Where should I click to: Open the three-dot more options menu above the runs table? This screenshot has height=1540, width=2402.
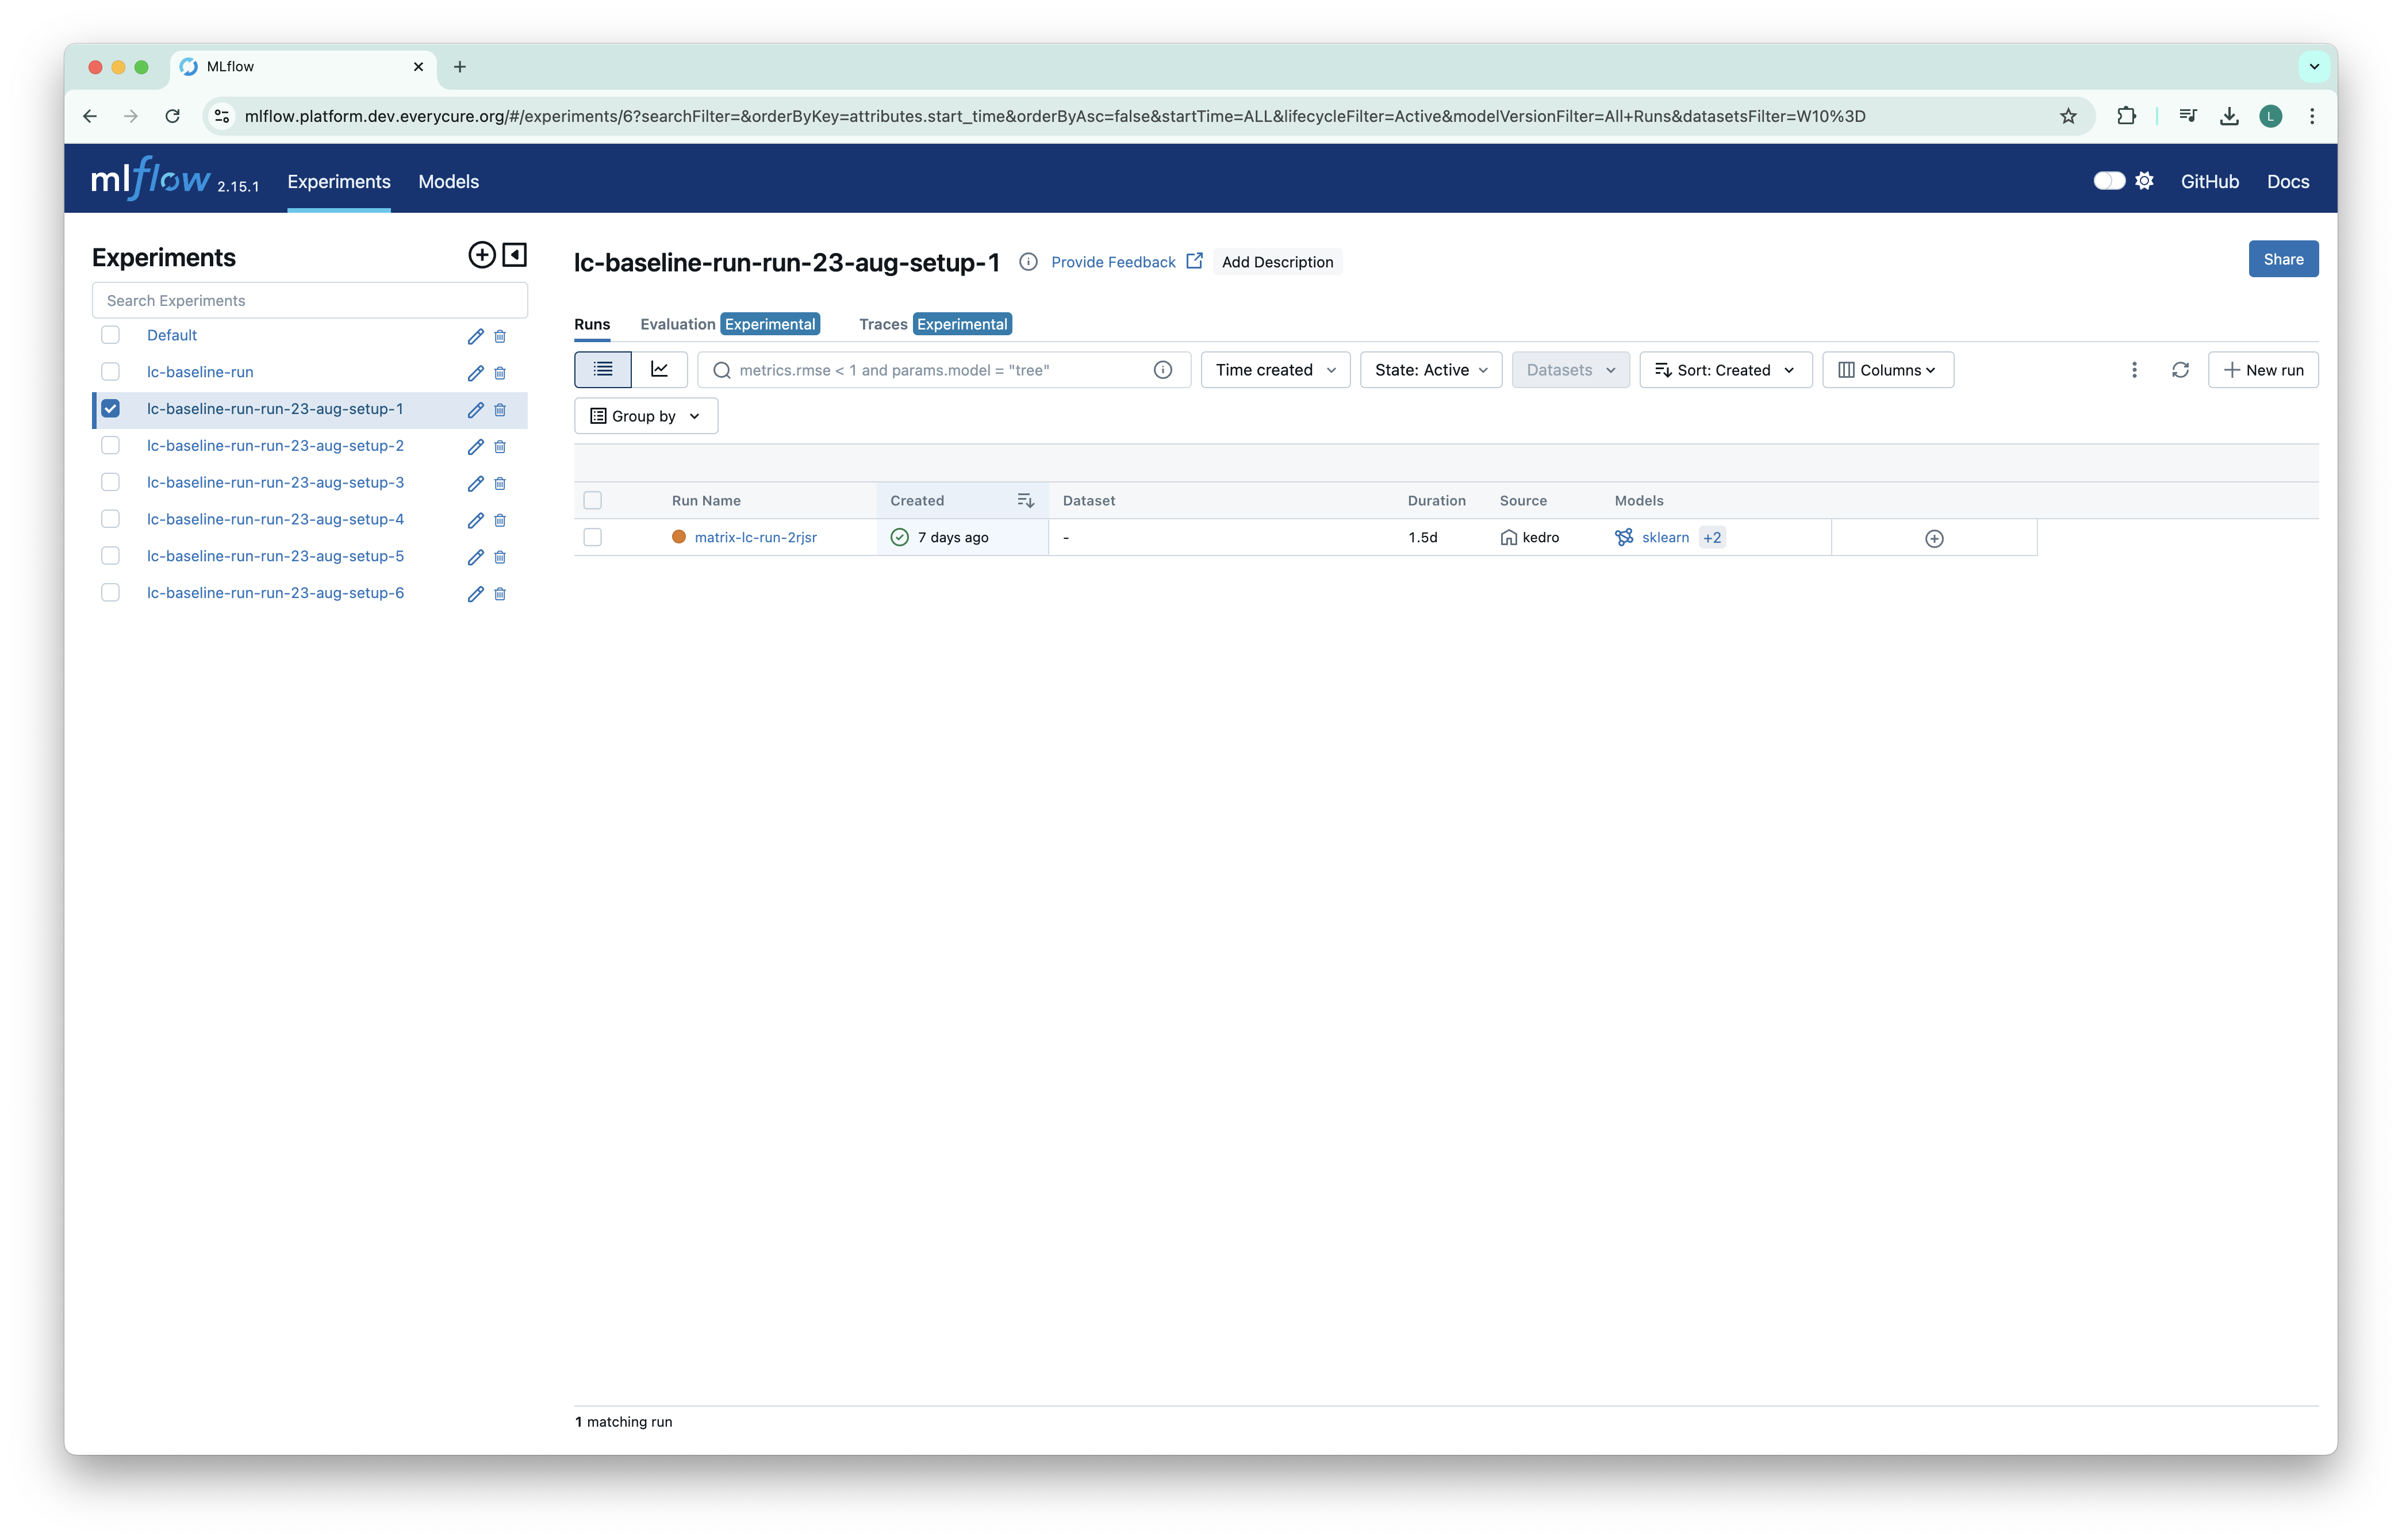coord(2134,370)
